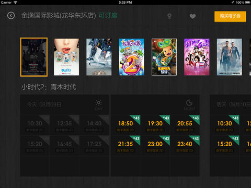The image size is (251, 188).
Task: Tap the dimmed today 10:30 showtime
Action: (35, 125)
